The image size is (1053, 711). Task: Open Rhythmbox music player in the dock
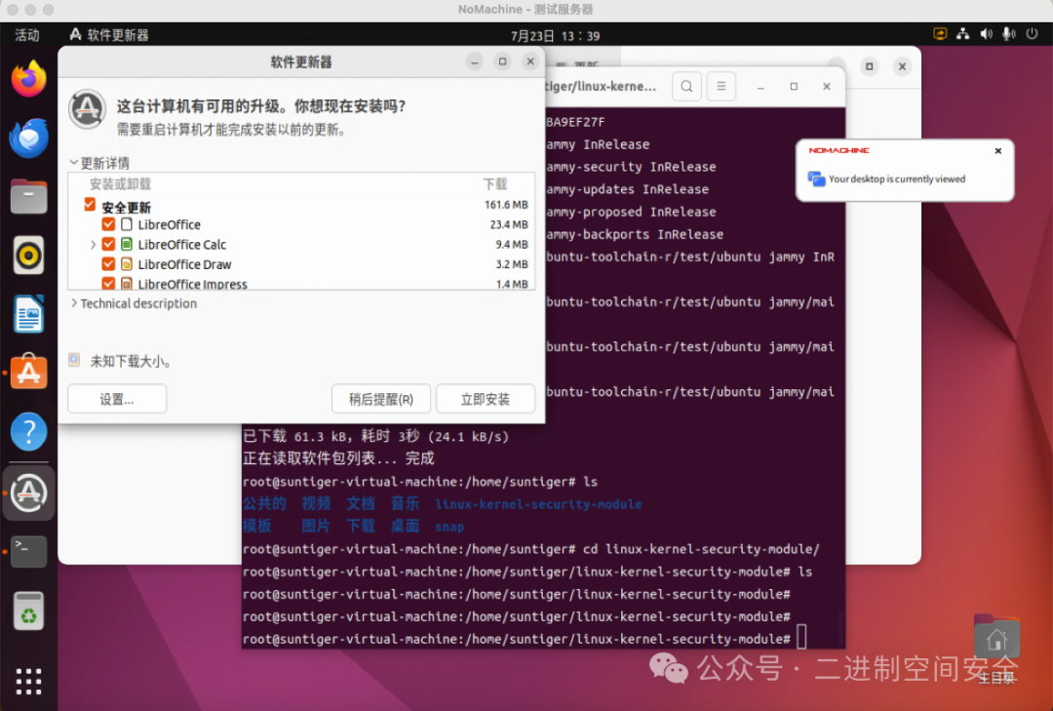coord(28,256)
